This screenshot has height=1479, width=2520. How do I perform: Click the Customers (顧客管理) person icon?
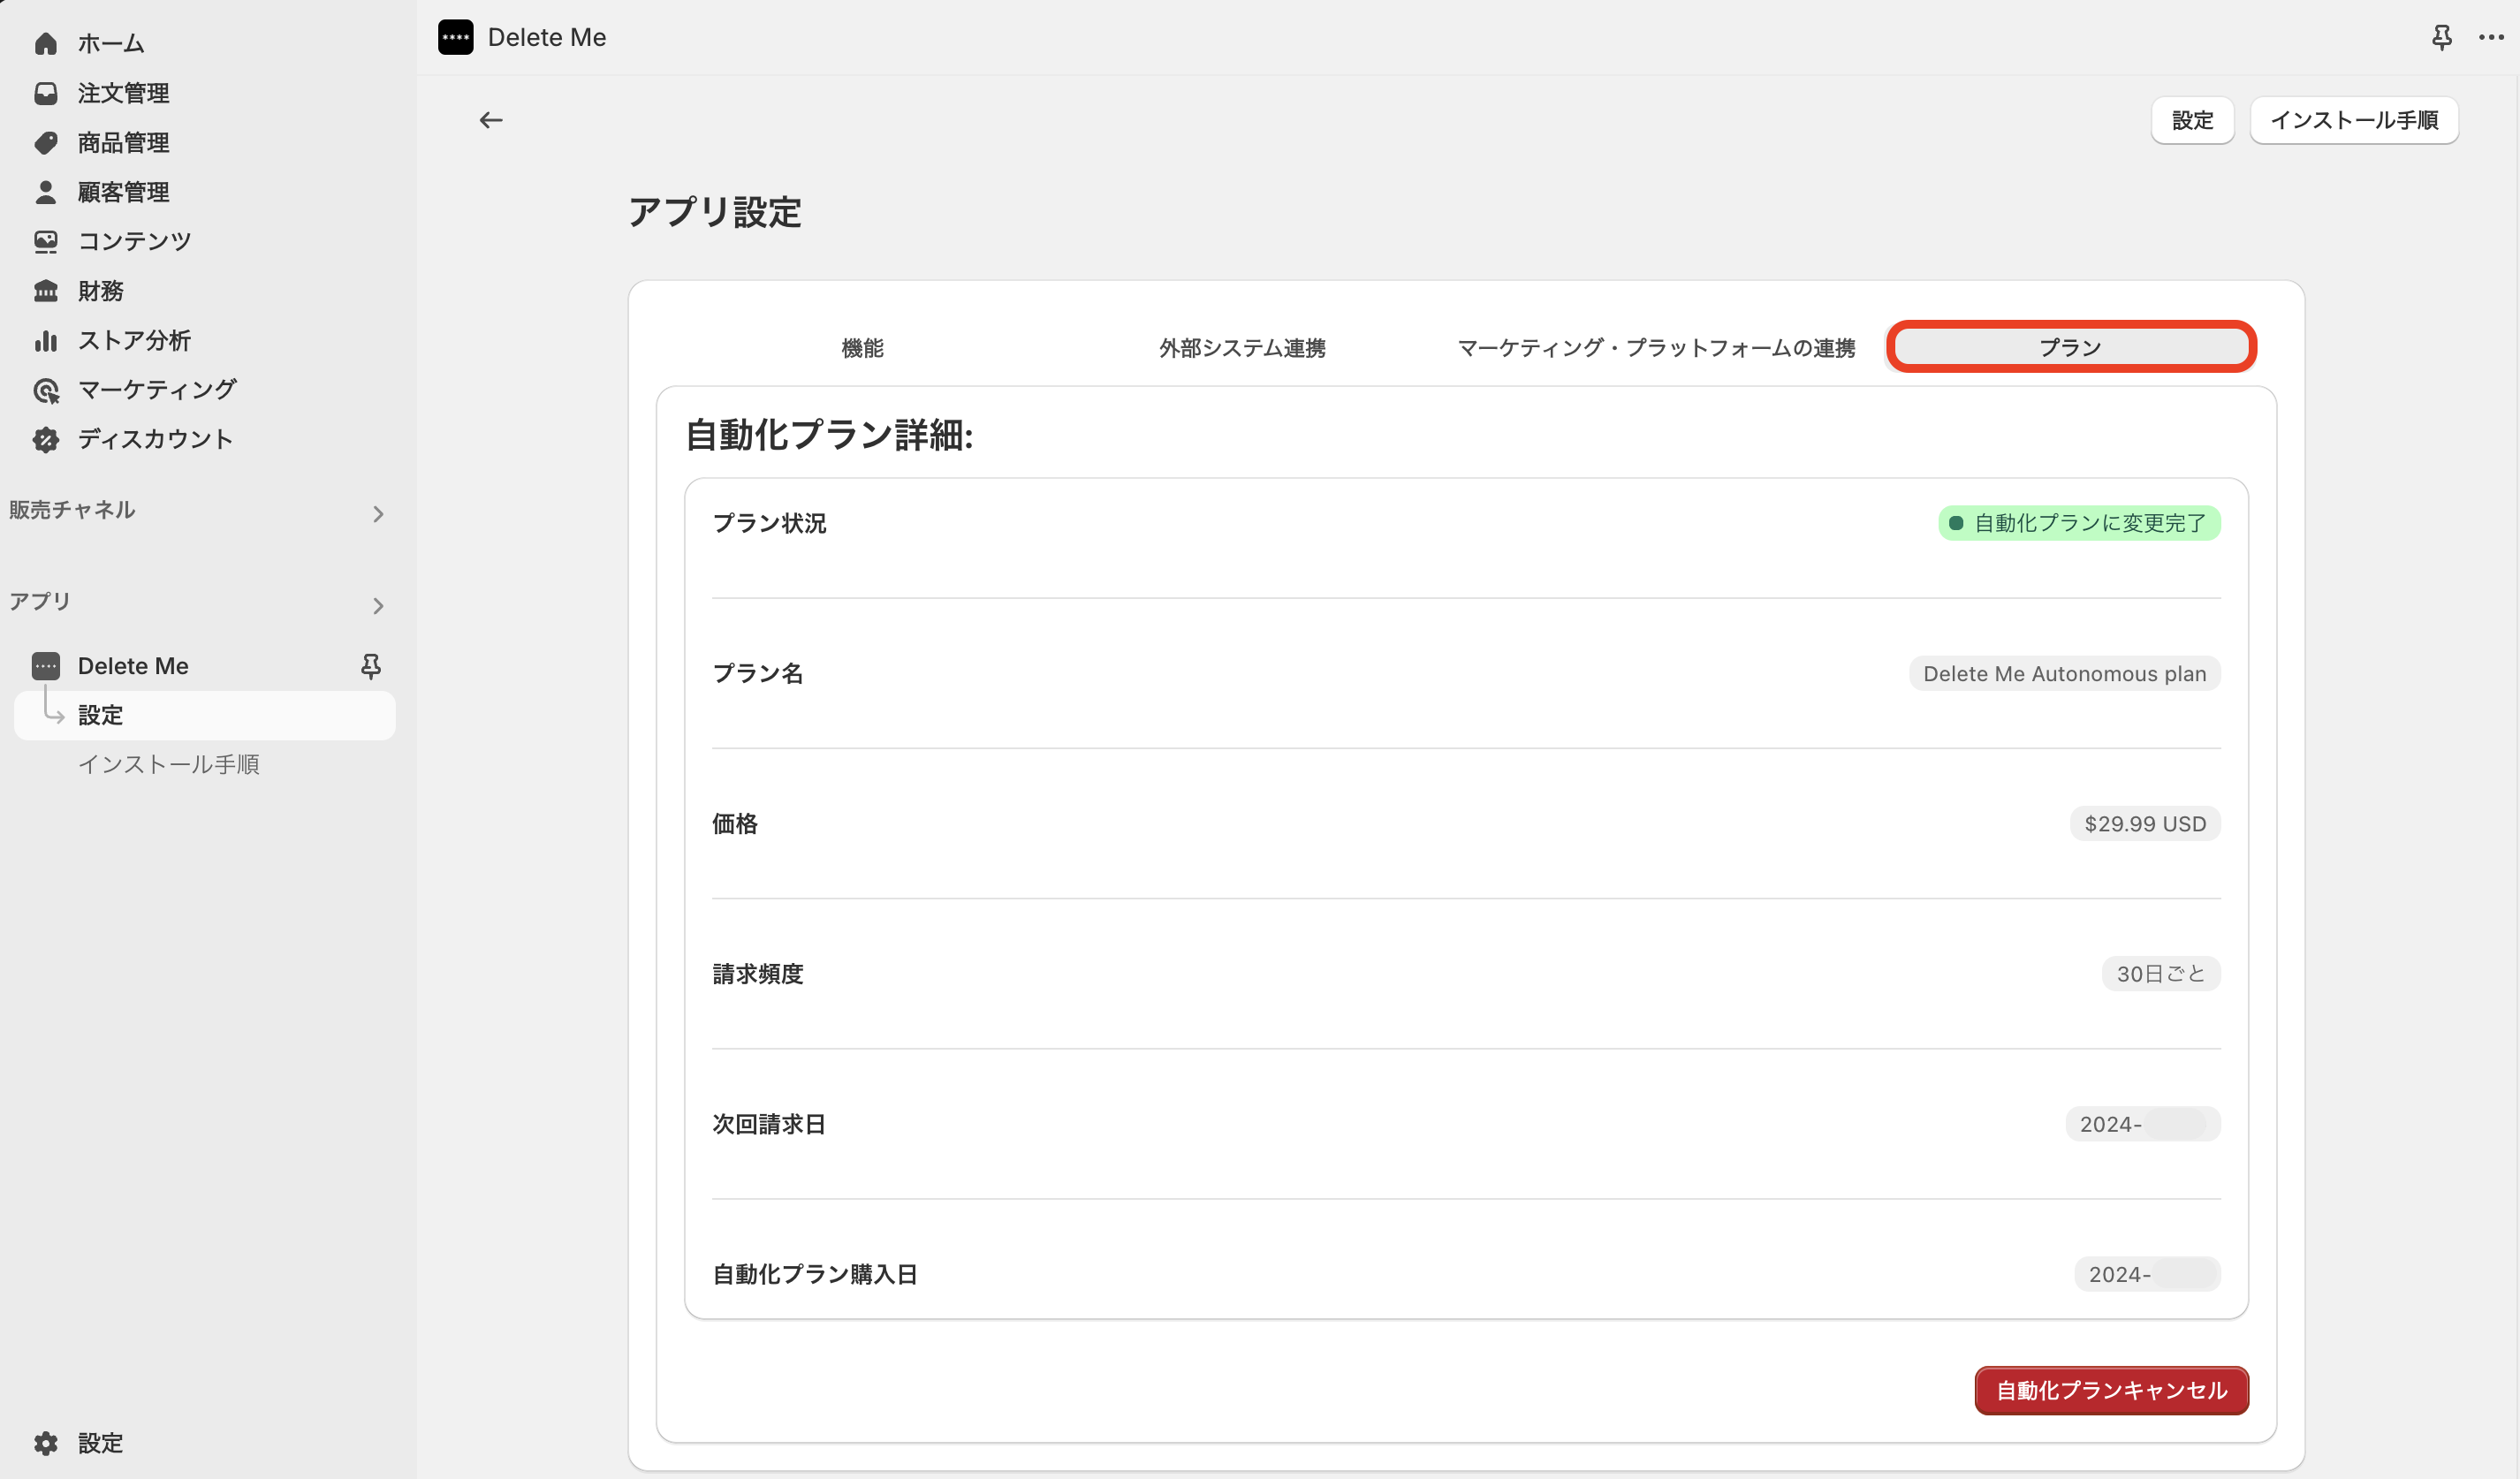46,192
